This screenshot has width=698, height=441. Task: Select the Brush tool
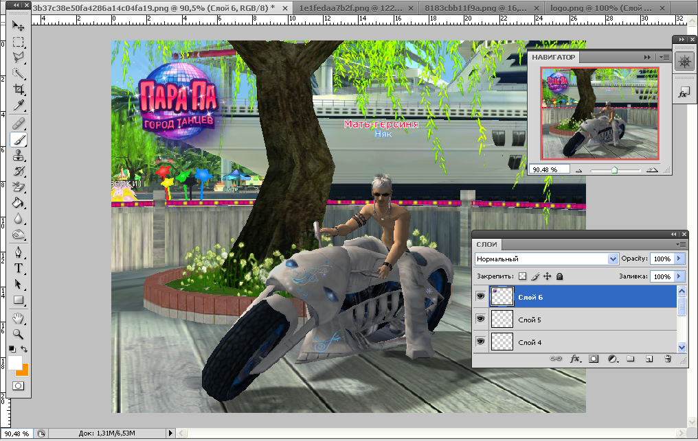(x=19, y=140)
